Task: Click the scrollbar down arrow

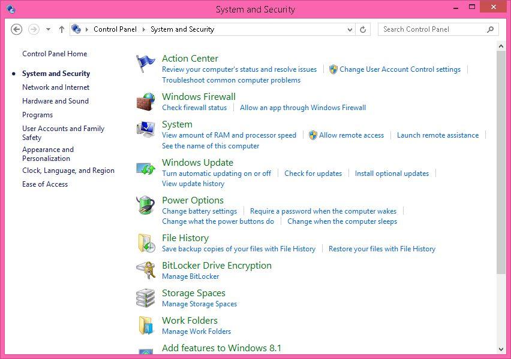Action: coord(501,349)
